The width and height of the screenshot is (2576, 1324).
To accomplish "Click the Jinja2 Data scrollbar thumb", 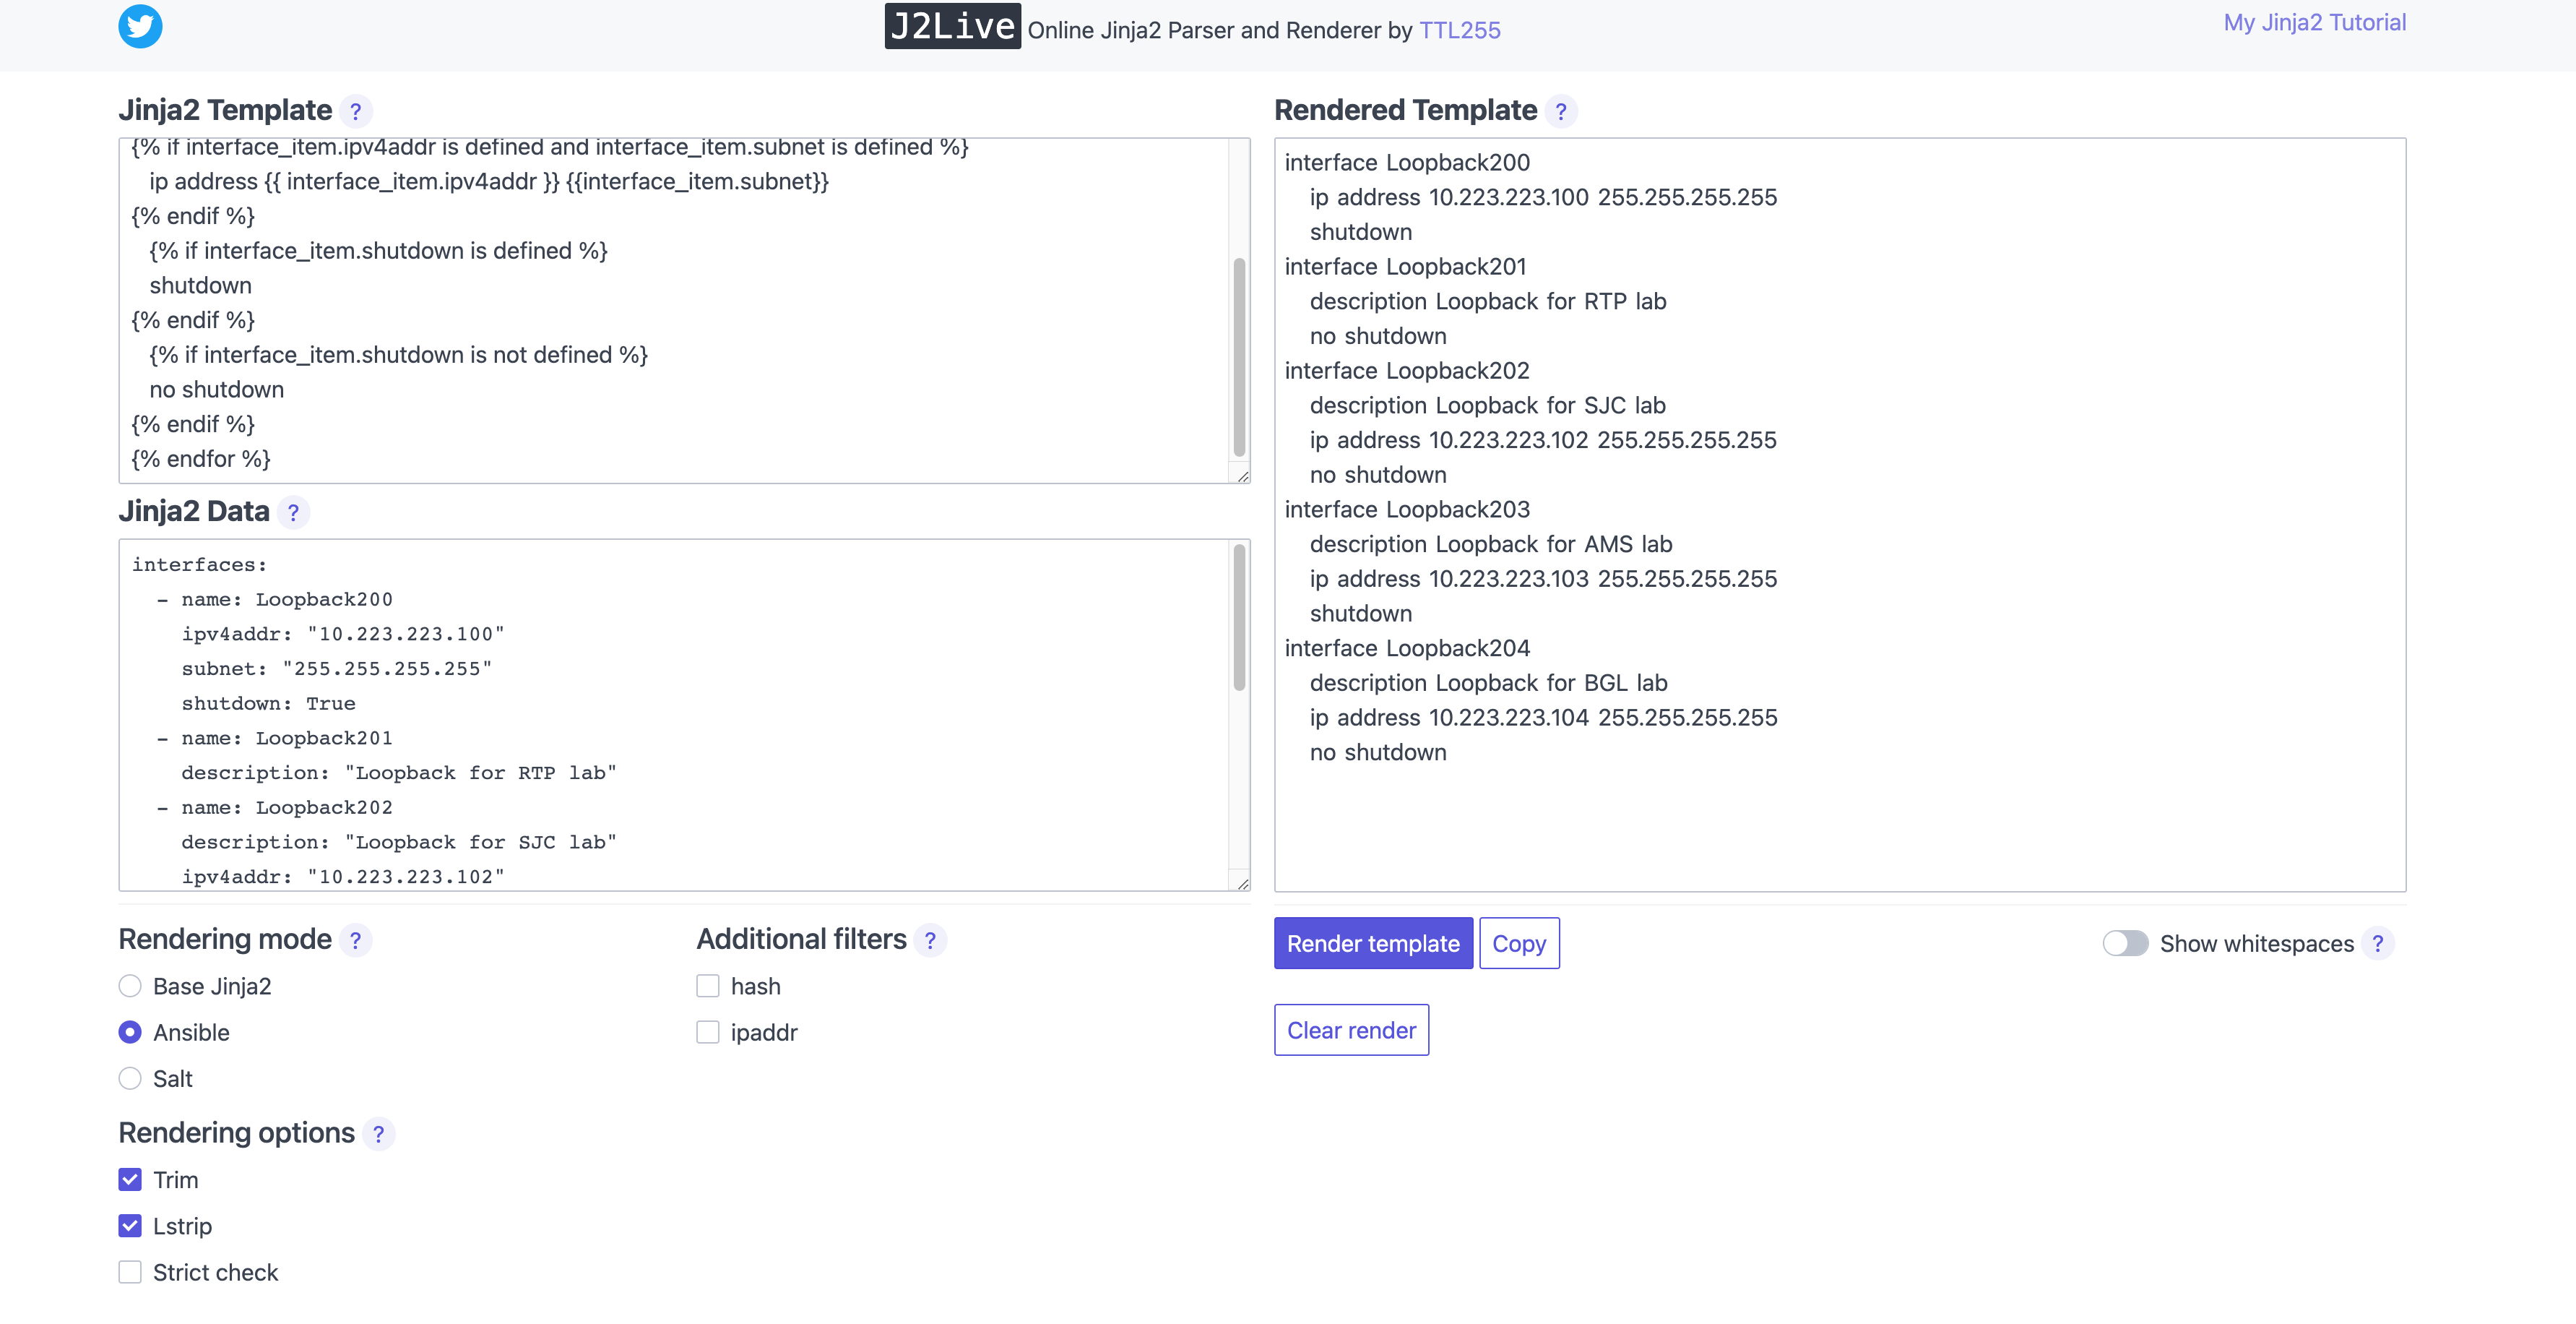I will point(1240,617).
